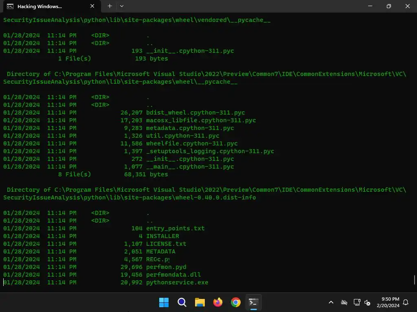Click the terminal scrollbar thumb
The image size is (417, 312).
click(x=414, y=279)
